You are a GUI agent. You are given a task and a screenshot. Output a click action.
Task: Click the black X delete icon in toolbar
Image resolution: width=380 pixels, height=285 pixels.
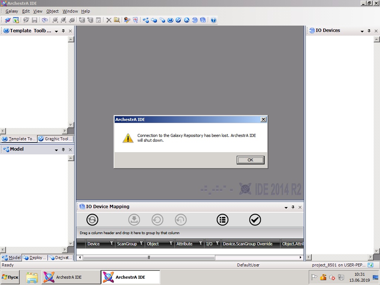click(x=109, y=20)
